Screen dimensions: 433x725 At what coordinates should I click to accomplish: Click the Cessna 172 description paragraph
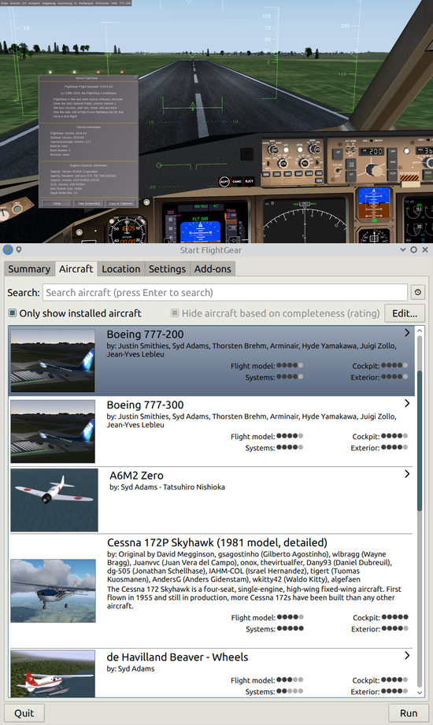[254, 597]
